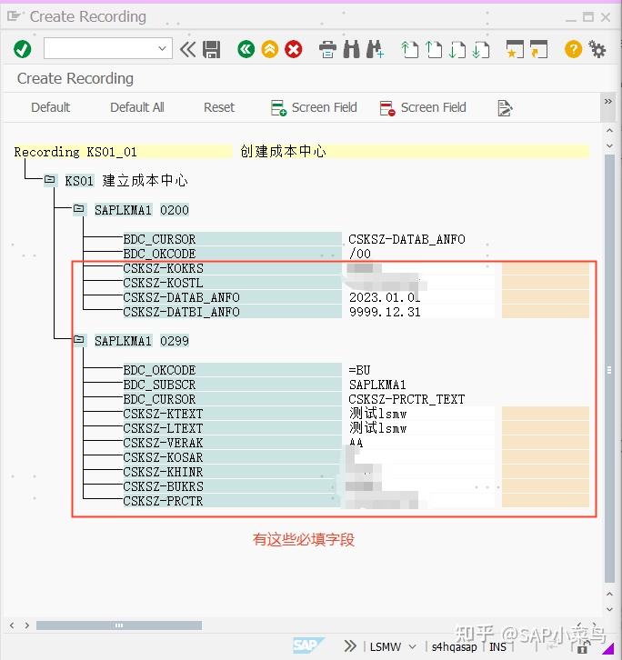
Task: Select the BDC_CURSOR field under screen 0200
Action: tap(232, 239)
